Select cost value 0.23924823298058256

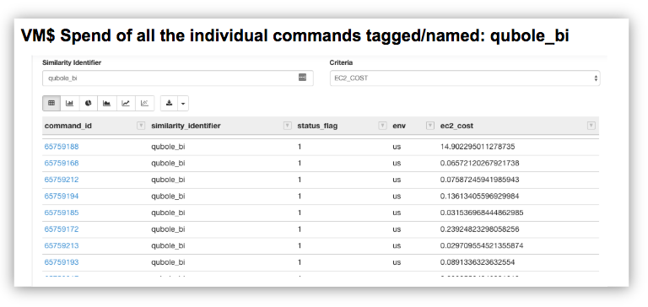coord(480,229)
